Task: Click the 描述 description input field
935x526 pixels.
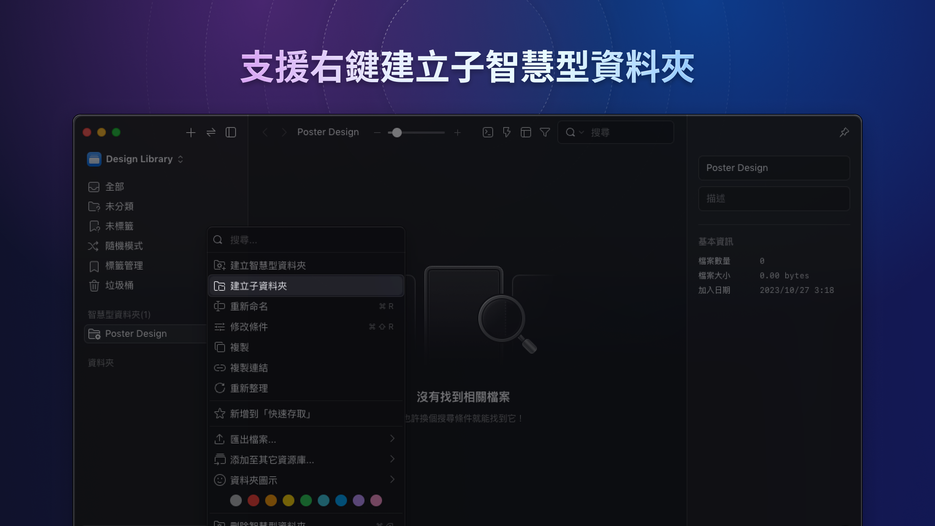Action: pyautogui.click(x=774, y=199)
